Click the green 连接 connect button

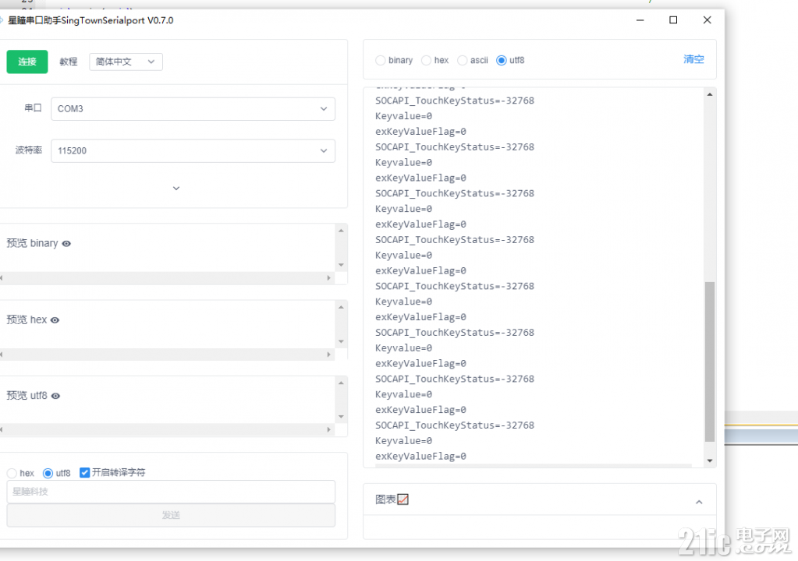click(27, 62)
